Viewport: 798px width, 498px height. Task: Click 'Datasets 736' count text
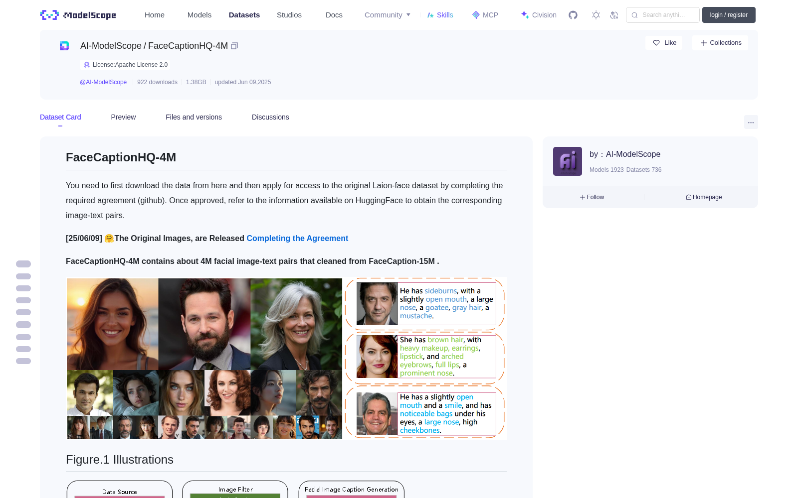click(x=644, y=170)
